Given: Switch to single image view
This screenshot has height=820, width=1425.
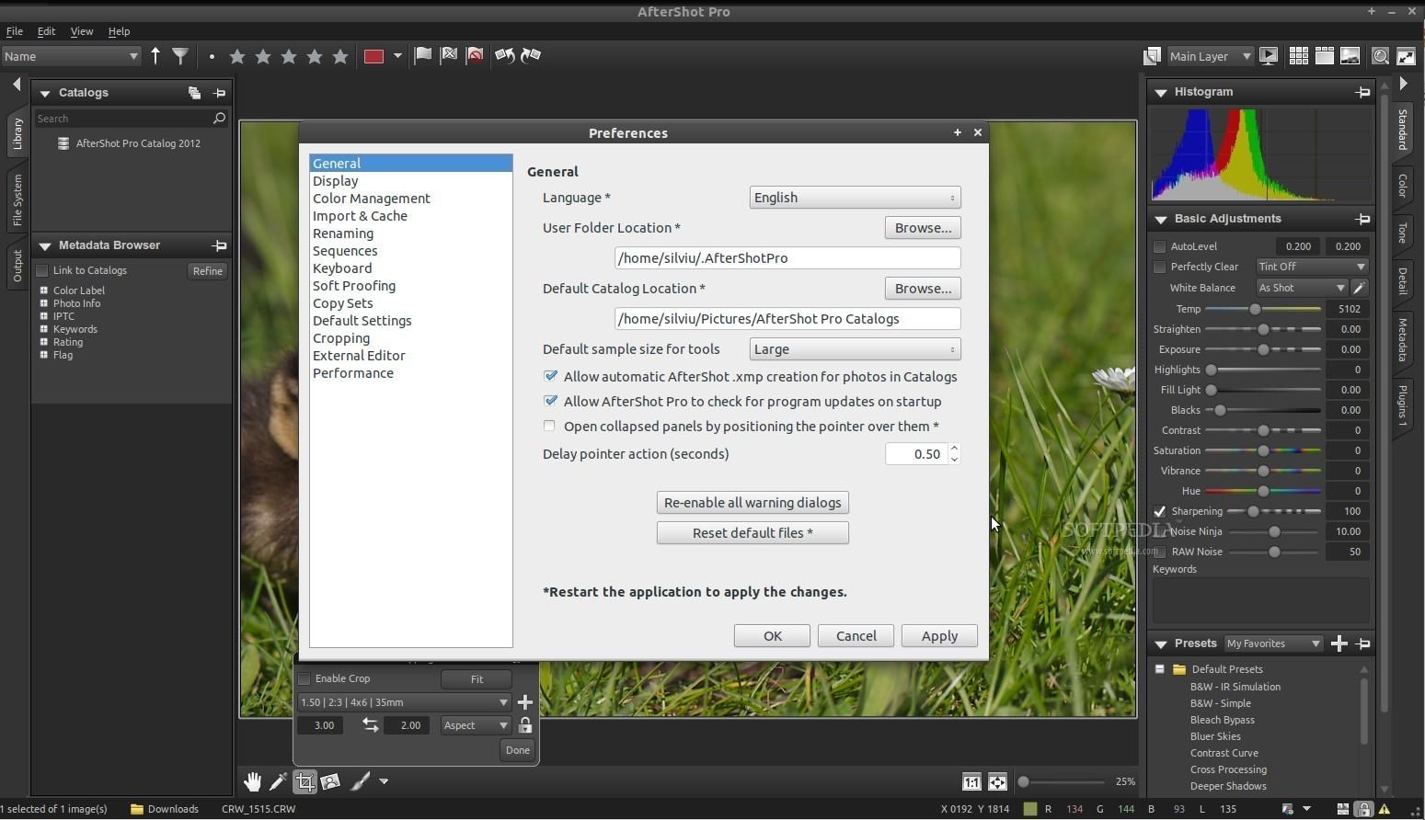Looking at the screenshot, I should 1350,56.
